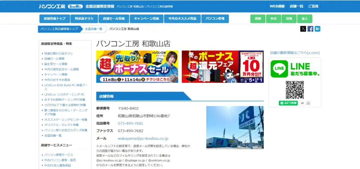Open the 特選品チラシ tab
Image resolution: width=360 pixels, height=169 pixels.
84,19
